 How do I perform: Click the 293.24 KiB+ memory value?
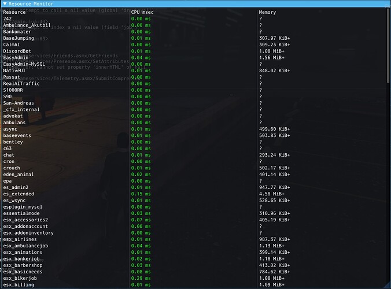275,155
